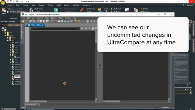Screen dimensions: 195x110
Task: Click the binoculars Find icon in UEStudio ribbon
Action: tap(31, 10)
